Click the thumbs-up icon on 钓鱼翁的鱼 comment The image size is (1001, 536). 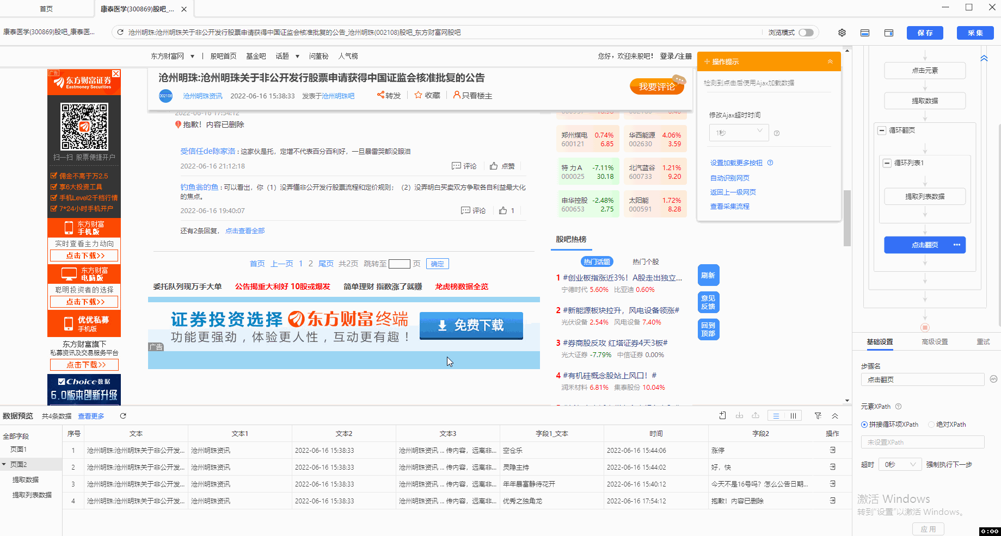(x=503, y=210)
